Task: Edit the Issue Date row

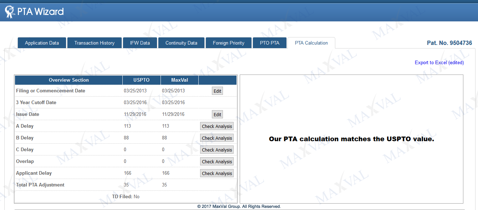Action: pos(217,114)
